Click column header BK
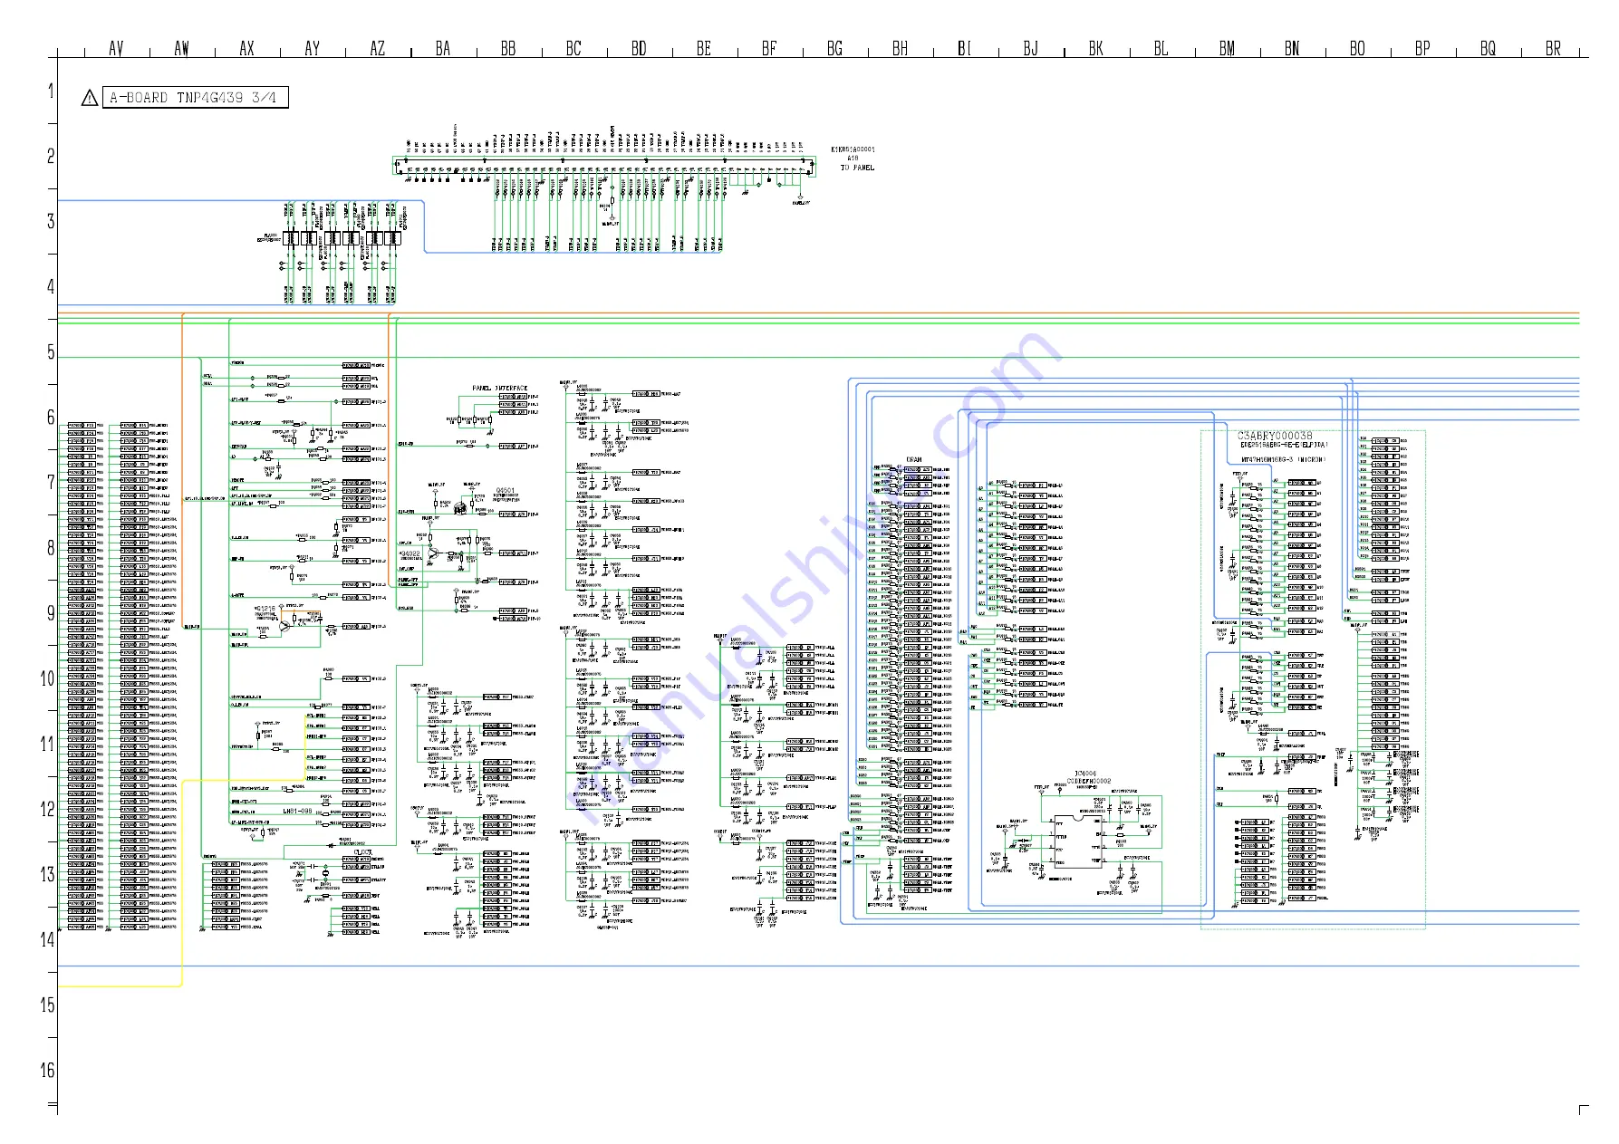Screen dimensions: 1619x1144 point(1095,49)
